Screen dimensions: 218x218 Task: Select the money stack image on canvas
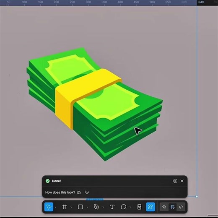[95, 104]
